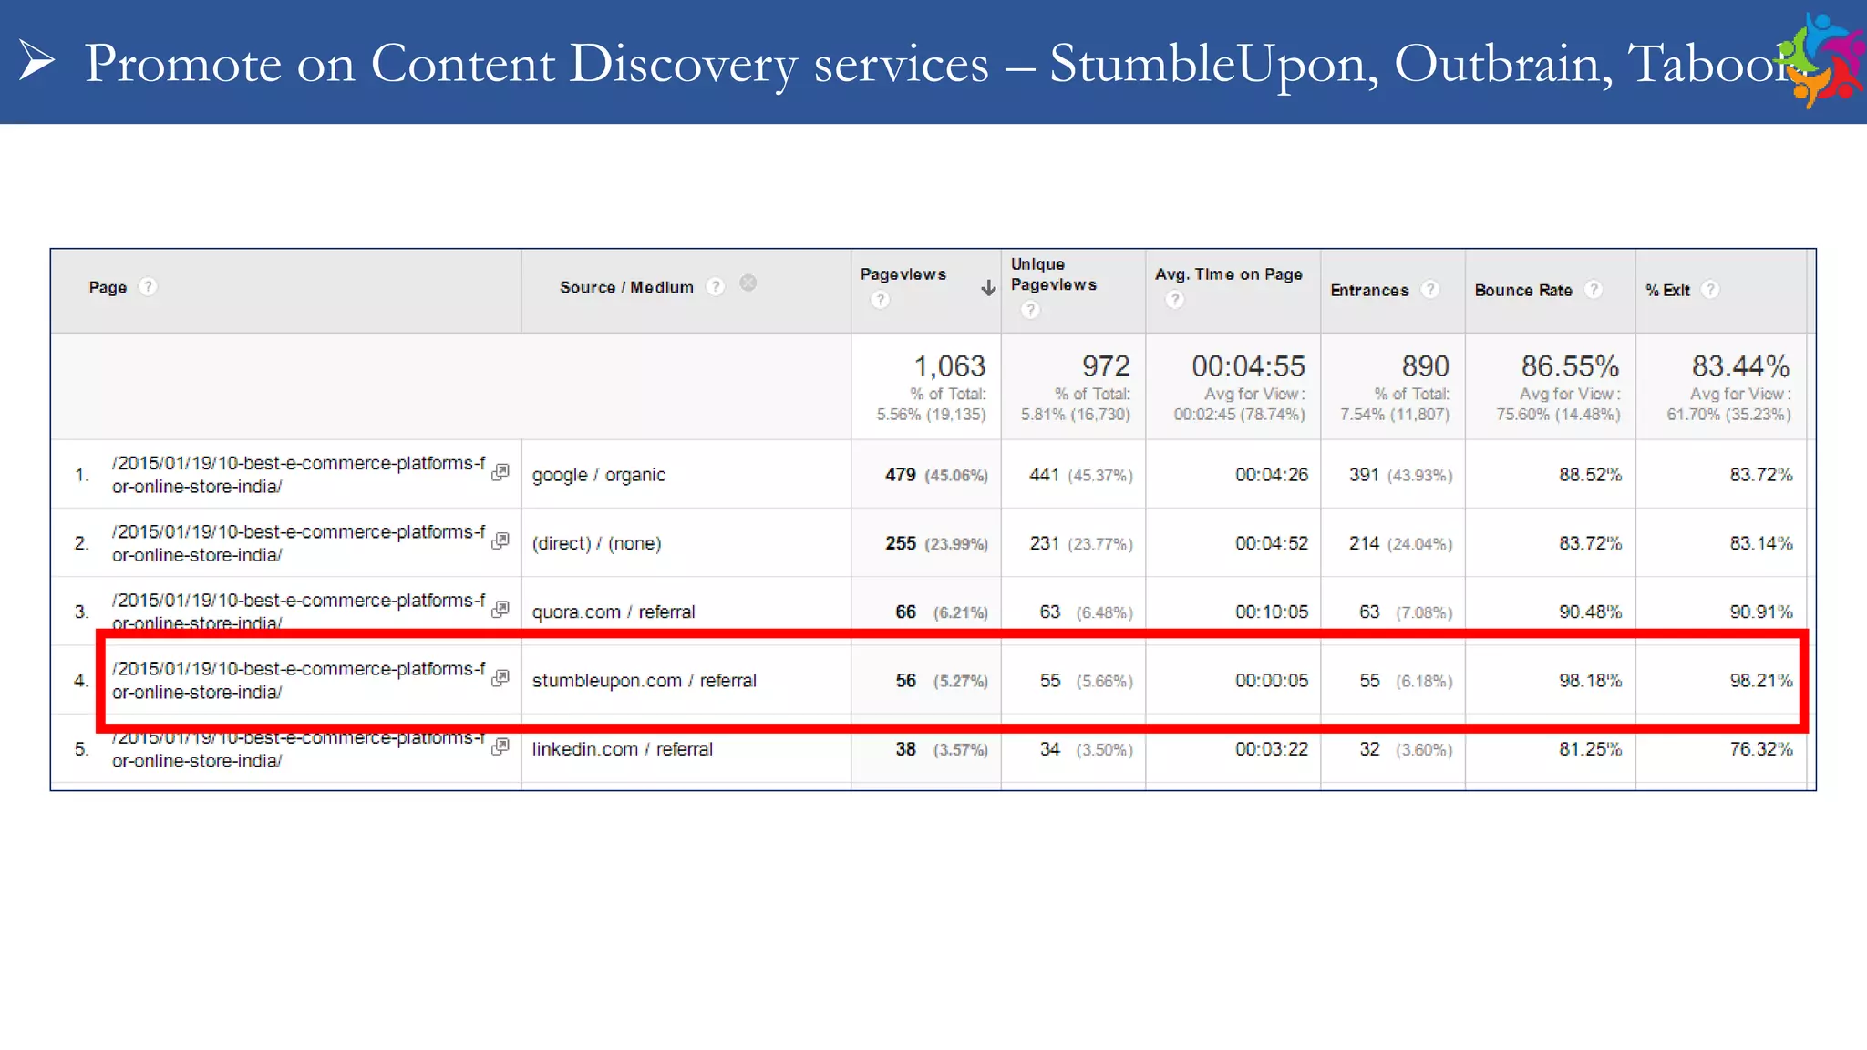
Task: Remove the Source / Medium secondary dimension
Action: (x=748, y=283)
